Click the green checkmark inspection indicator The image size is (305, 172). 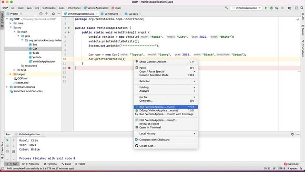(x=298, y=19)
